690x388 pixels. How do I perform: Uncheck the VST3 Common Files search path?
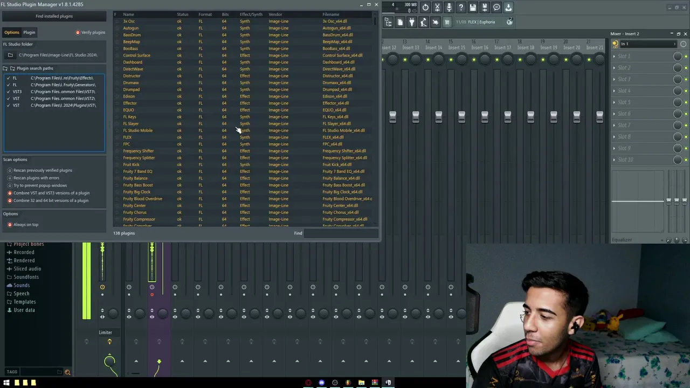(8, 92)
